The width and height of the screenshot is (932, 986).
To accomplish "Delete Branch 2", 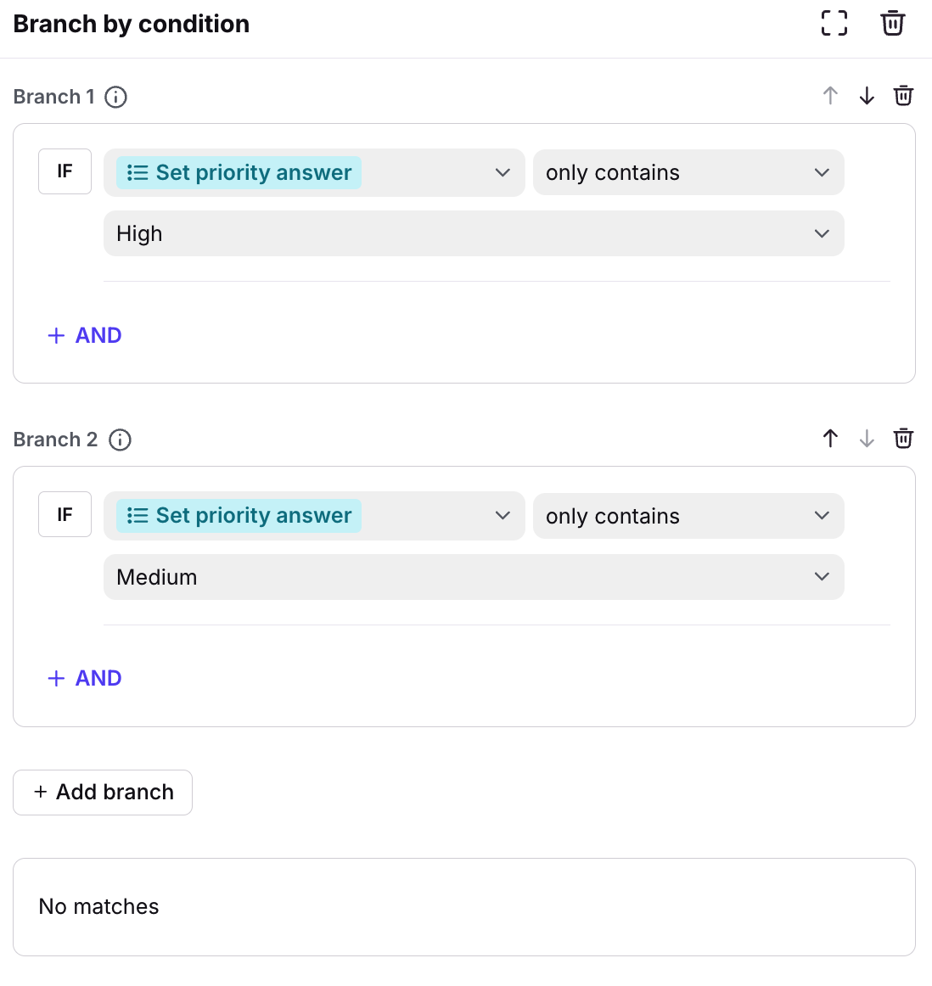I will click(903, 439).
